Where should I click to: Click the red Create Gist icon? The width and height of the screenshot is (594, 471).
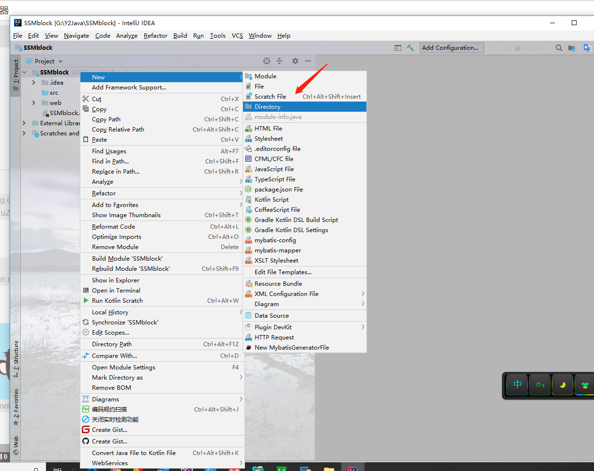click(x=86, y=429)
